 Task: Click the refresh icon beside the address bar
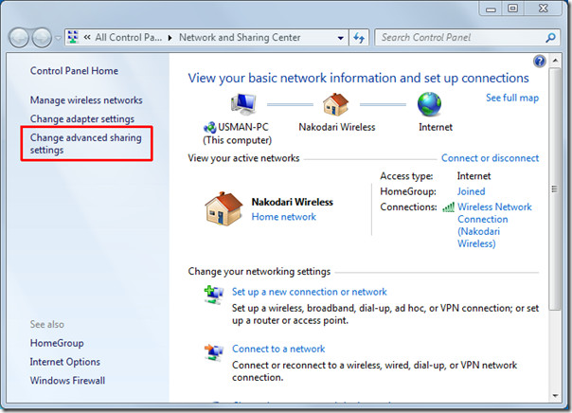point(359,38)
